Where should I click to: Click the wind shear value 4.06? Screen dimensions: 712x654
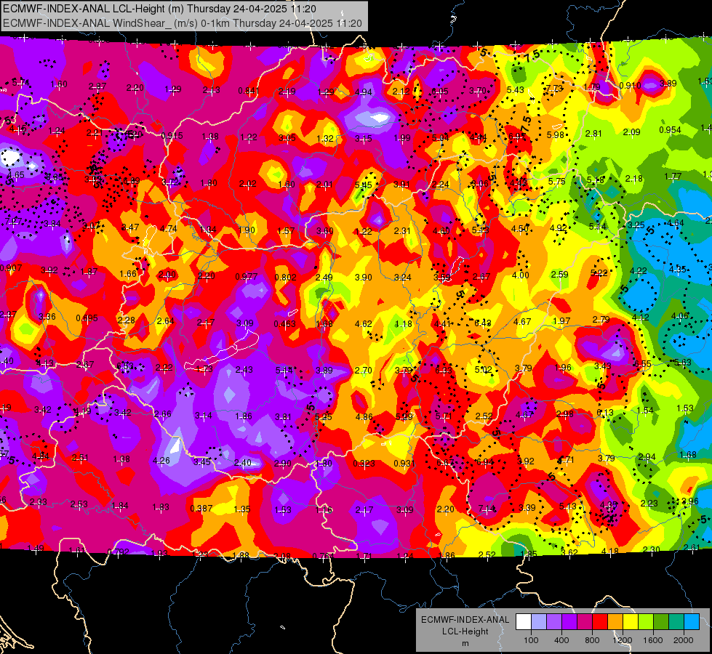680,315
